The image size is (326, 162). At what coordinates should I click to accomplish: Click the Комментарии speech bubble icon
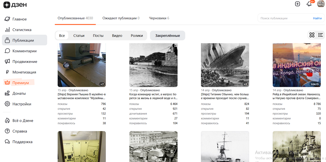tap(7, 51)
